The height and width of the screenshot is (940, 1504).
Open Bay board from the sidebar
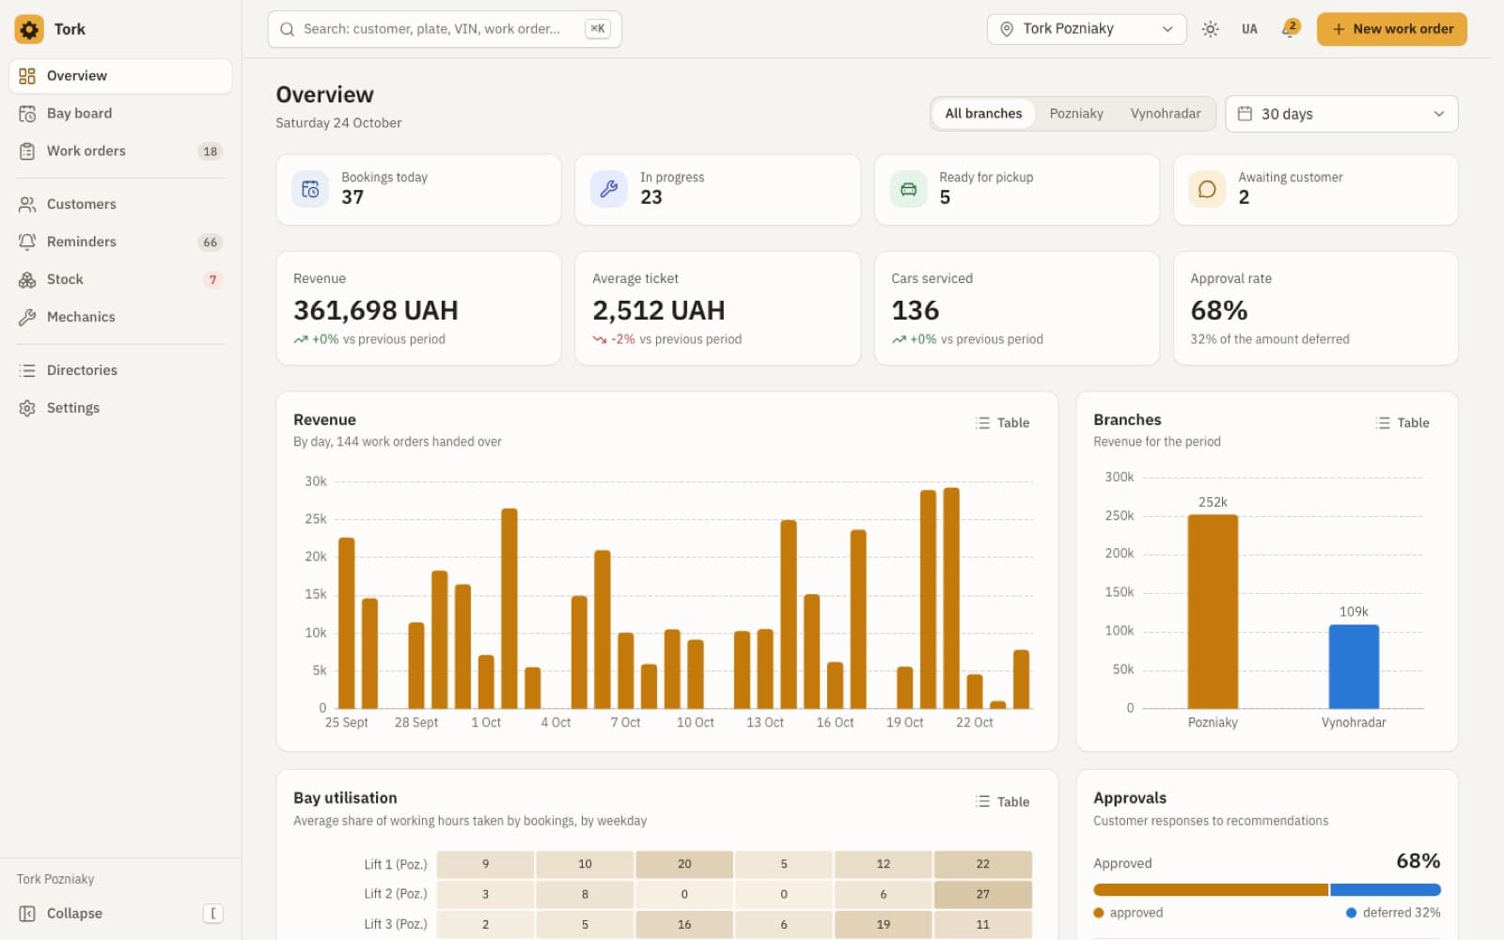[120, 114]
